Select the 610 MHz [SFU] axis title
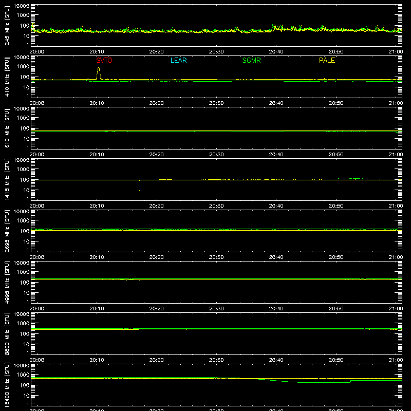This screenshot has height=411, width=411. tap(7, 128)
